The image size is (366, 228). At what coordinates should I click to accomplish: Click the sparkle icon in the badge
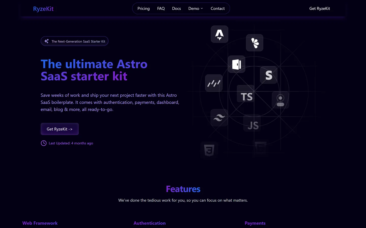pos(47,41)
